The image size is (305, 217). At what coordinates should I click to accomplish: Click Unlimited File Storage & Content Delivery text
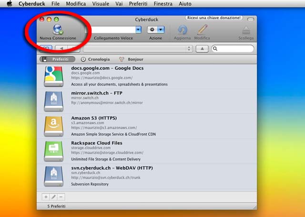point(106,159)
